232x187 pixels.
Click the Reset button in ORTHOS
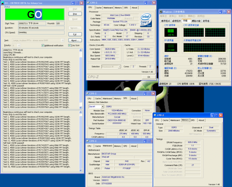coord(75,19)
